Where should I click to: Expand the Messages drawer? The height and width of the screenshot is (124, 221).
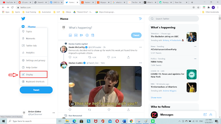pos(211,115)
